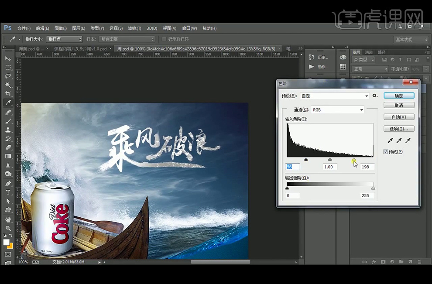Open the sample size dropdown in options bar
Viewport: 432px width, 284px height.
coord(64,39)
